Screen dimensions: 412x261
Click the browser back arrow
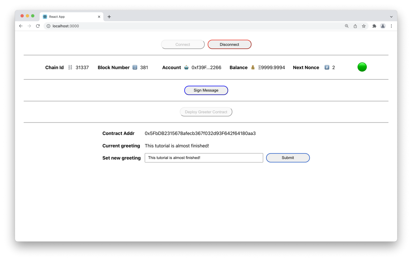click(21, 26)
